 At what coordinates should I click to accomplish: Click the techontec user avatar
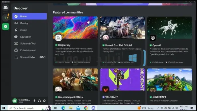pos(15,101)
